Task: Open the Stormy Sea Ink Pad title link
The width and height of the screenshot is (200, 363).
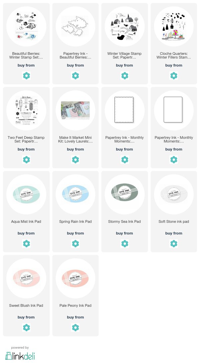Action: pos(124,221)
